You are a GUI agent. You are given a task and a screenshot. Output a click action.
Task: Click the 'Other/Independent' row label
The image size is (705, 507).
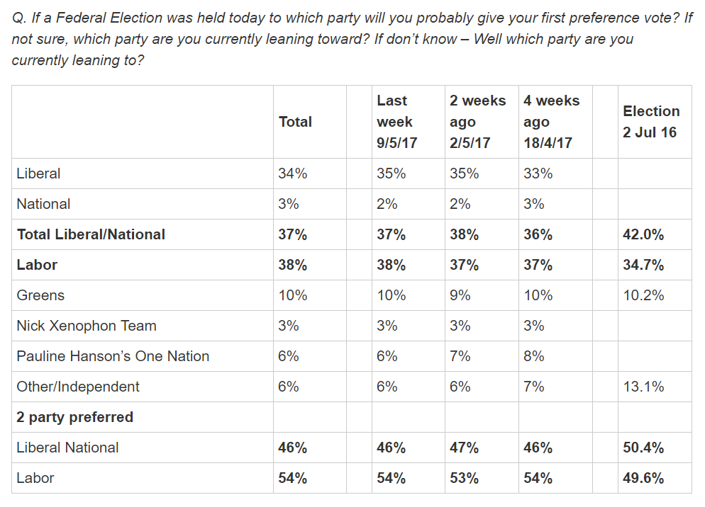coord(79,387)
